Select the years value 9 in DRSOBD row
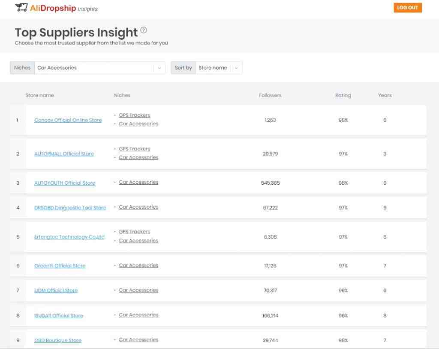 tap(385, 208)
